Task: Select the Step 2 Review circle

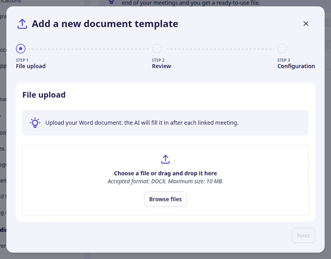Action: pyautogui.click(x=157, y=49)
